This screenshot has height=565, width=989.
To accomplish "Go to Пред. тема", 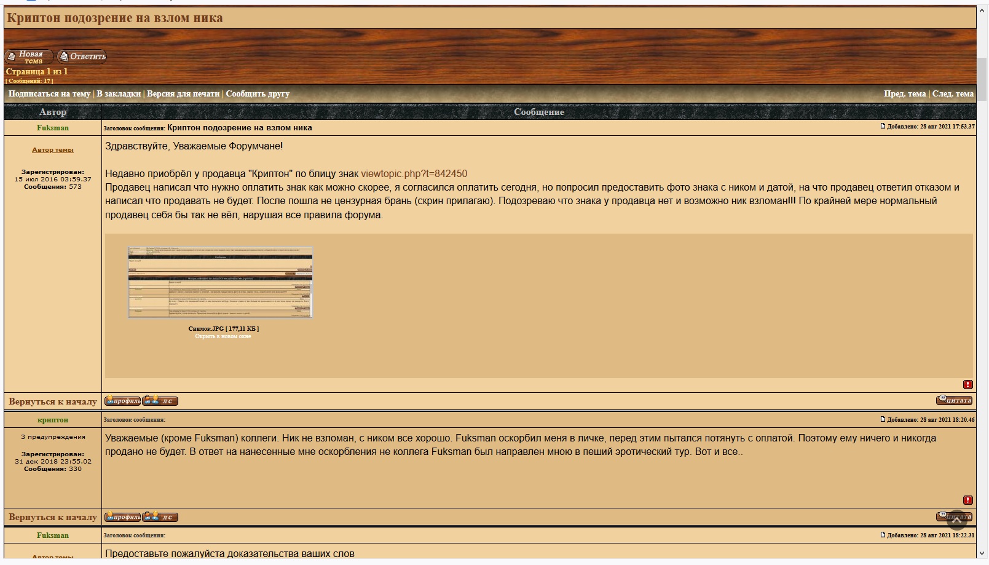I will (904, 94).
